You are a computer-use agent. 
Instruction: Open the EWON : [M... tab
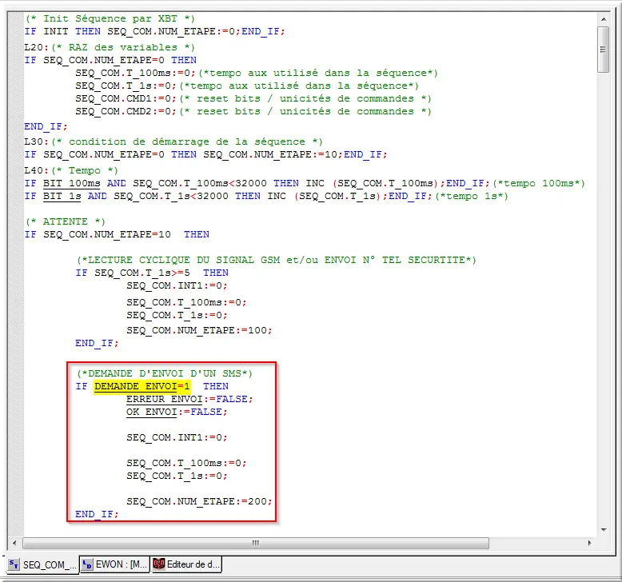[x=114, y=564]
